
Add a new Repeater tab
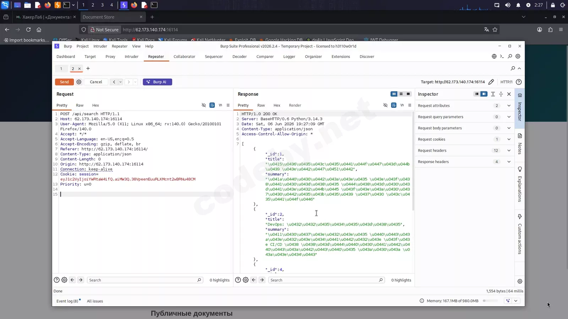point(88,68)
